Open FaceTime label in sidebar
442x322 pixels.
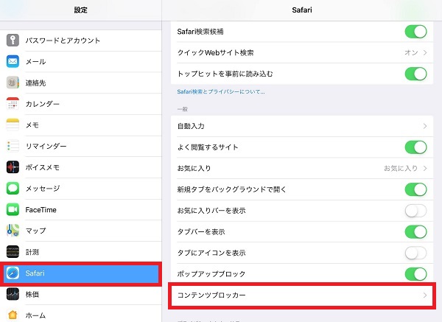coord(41,210)
